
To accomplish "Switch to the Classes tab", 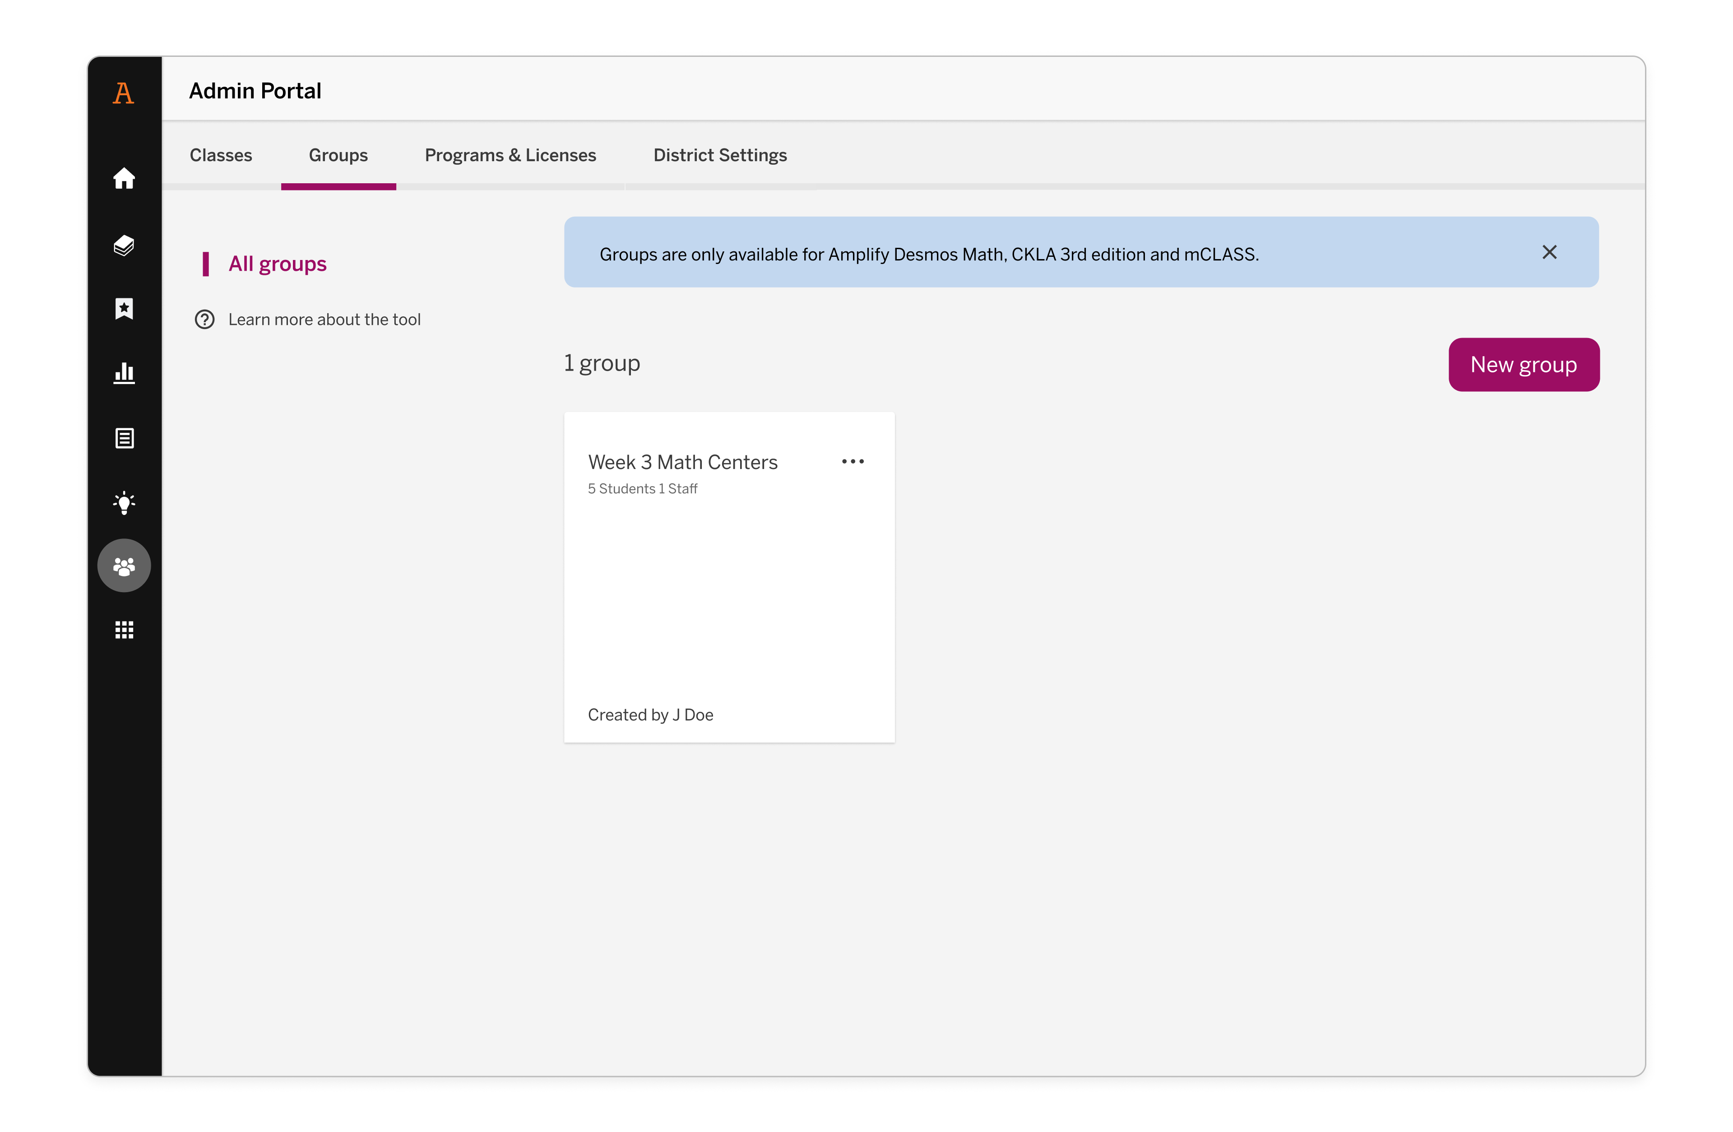I will [x=221, y=154].
